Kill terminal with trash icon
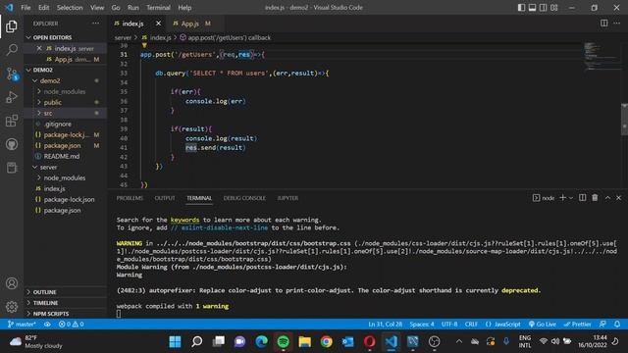Screen dimensions: 628x353 pos(595,198)
